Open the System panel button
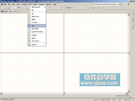Viewport: 135px width, 101px height. [x=96, y=100]
